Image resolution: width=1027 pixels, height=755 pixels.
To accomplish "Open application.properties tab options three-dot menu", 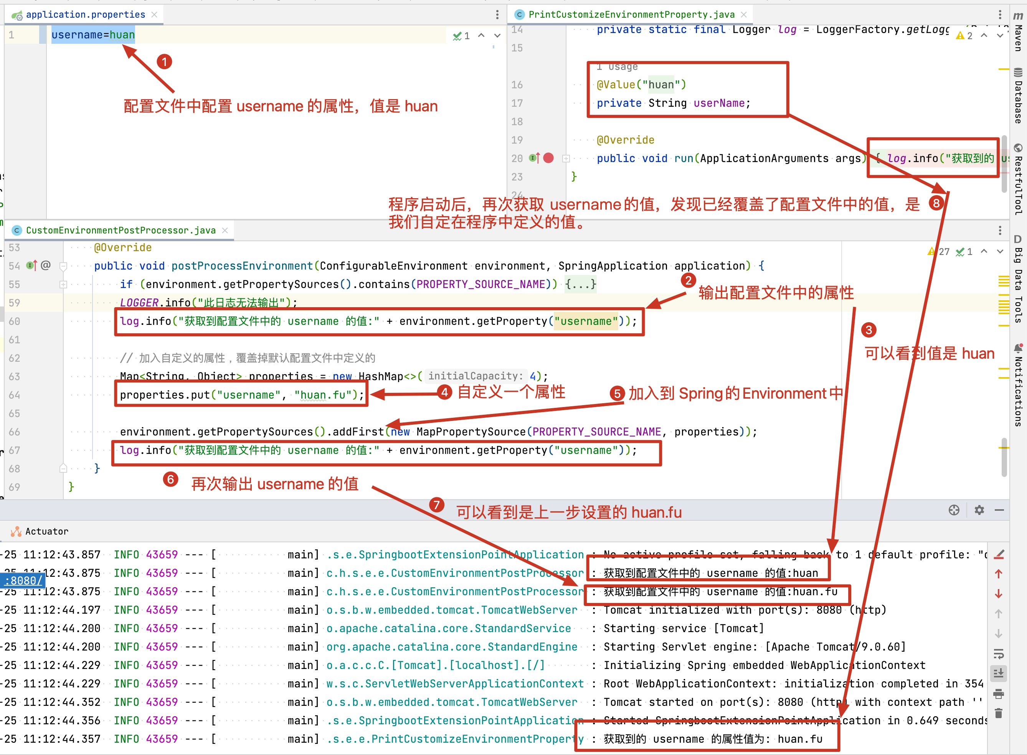I will (497, 15).
